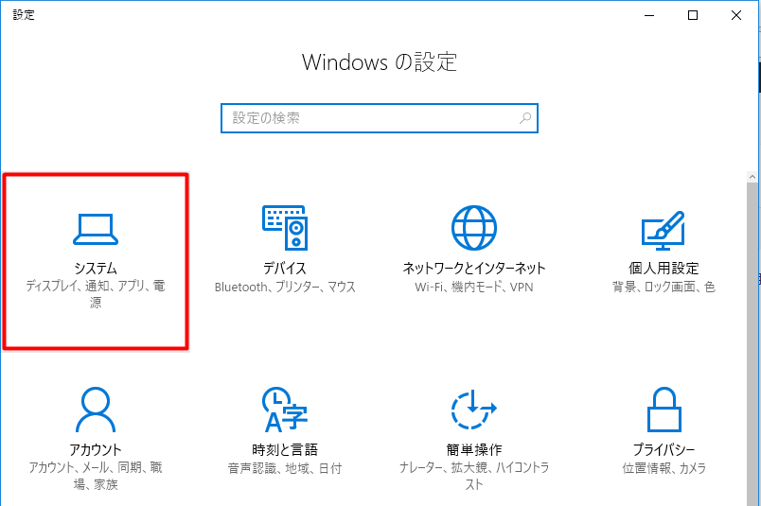Click the ネットワークとインターネット label
Image resolution: width=761 pixels, height=506 pixels.
[x=474, y=268]
